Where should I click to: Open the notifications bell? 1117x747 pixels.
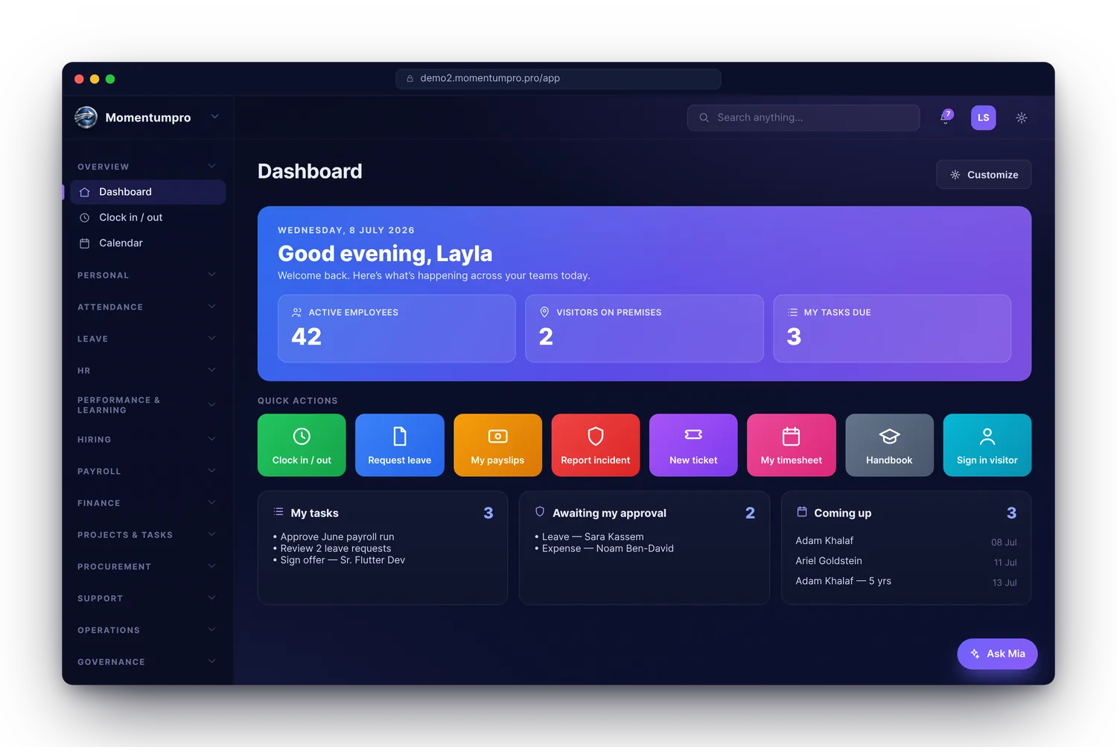pos(946,118)
